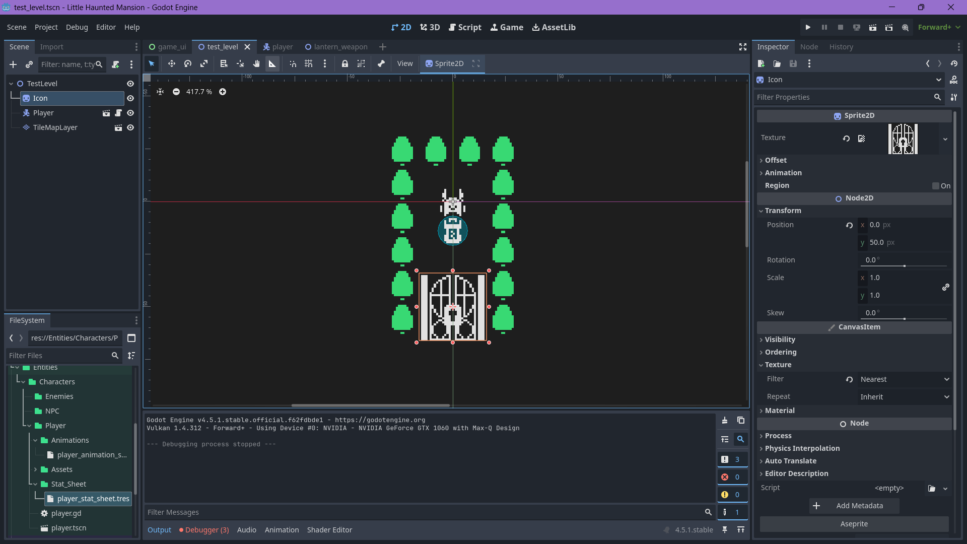Hide the Player node visibility
967x544 pixels.
(x=130, y=113)
